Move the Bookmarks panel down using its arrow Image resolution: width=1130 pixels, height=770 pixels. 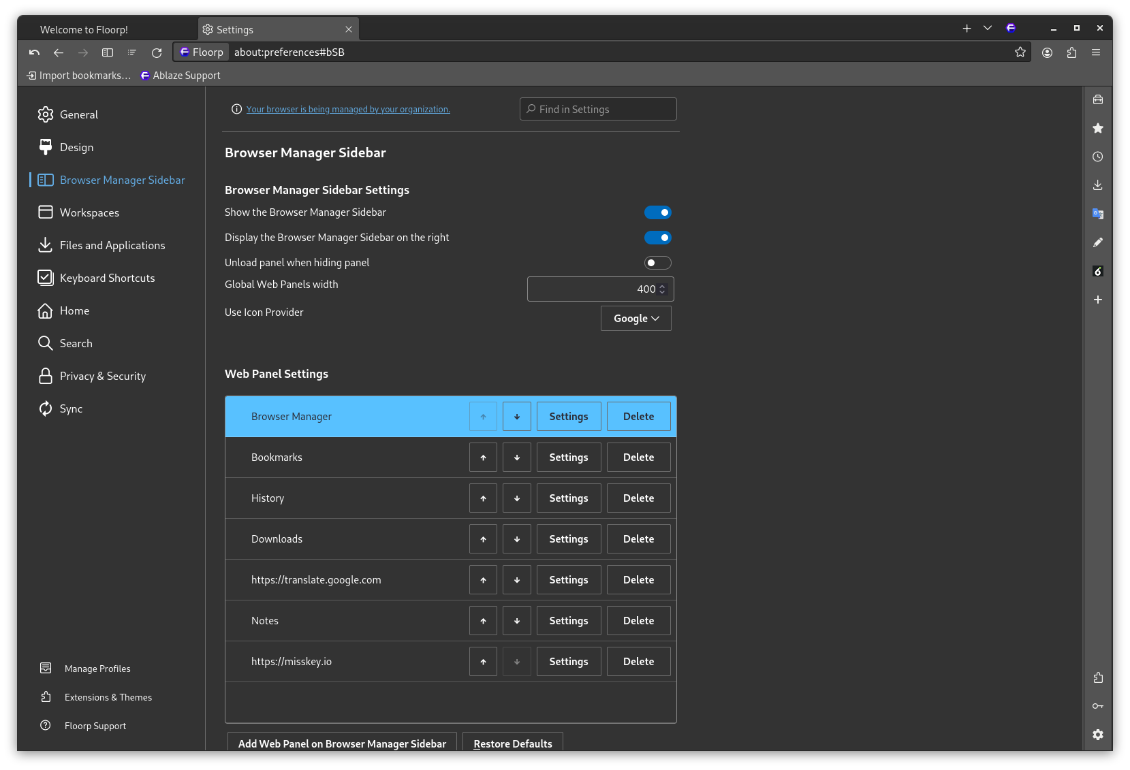coord(516,457)
